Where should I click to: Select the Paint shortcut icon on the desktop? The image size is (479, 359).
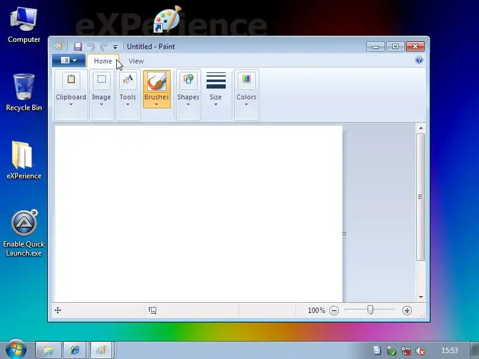(168, 19)
